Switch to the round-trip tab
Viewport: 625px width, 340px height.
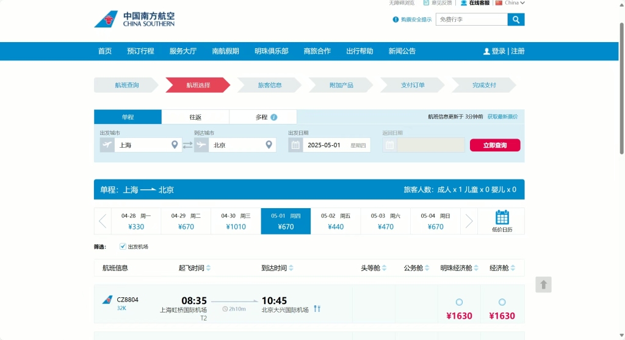[195, 117]
